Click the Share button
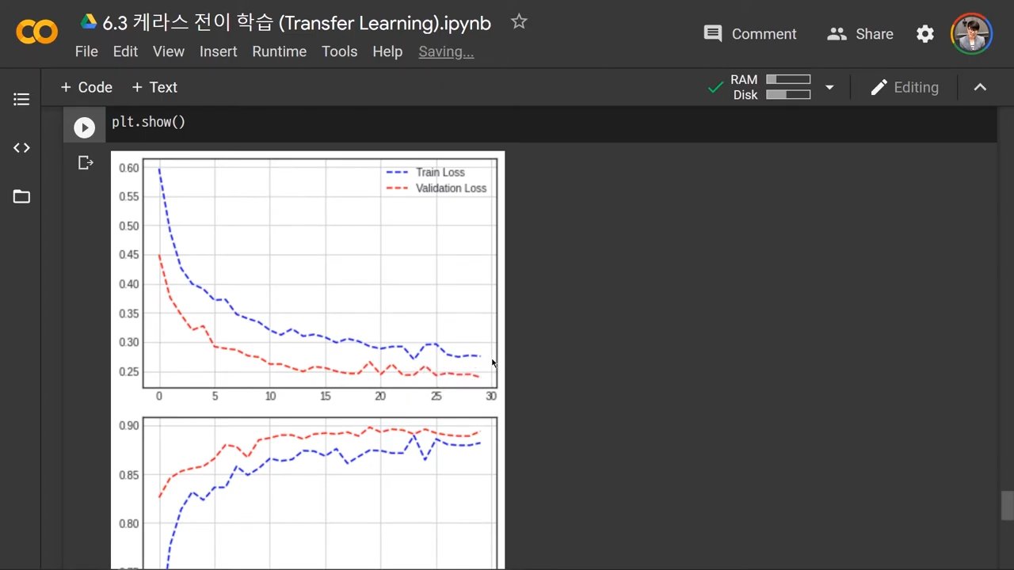The width and height of the screenshot is (1014, 570). coord(860,34)
